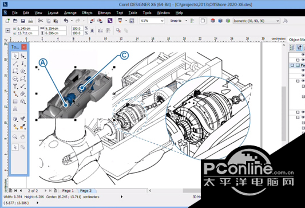
Task: Open the zoom level dropdown showing 61%
Action: coord(152,21)
